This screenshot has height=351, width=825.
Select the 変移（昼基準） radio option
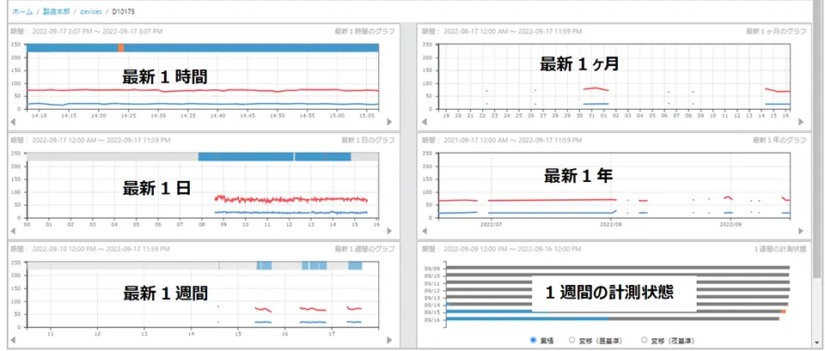[572, 341]
